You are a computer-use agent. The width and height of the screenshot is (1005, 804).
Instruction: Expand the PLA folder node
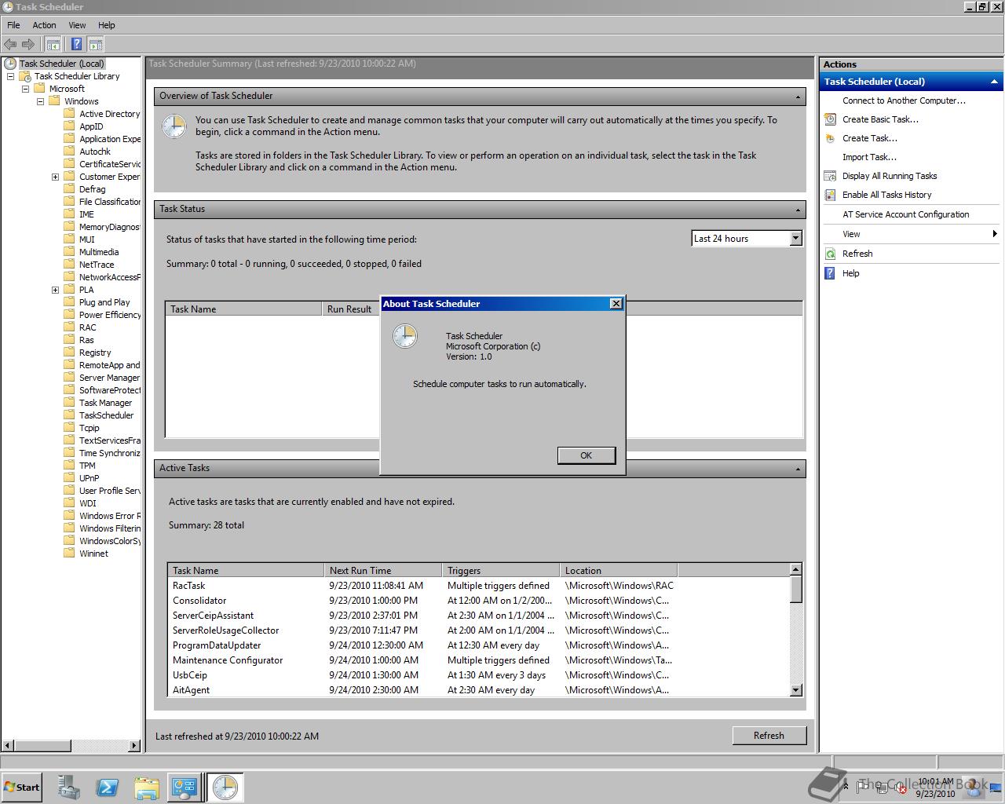pos(55,290)
